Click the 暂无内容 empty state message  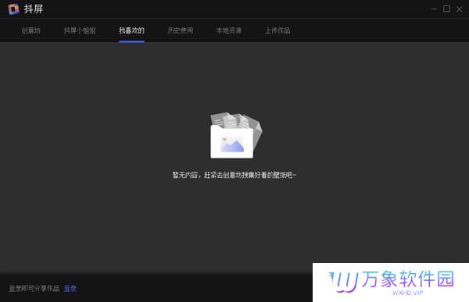click(234, 175)
